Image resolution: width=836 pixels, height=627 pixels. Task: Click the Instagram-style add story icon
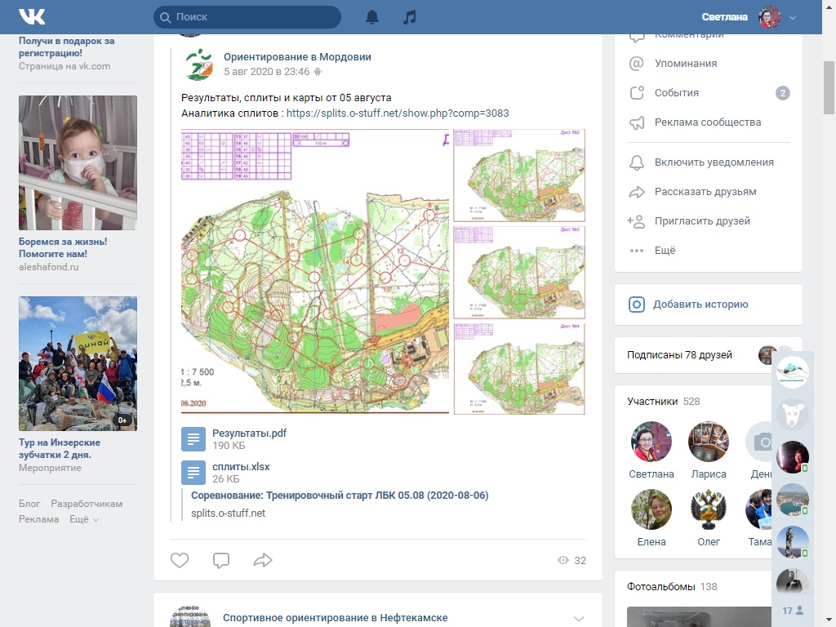pyautogui.click(x=637, y=305)
